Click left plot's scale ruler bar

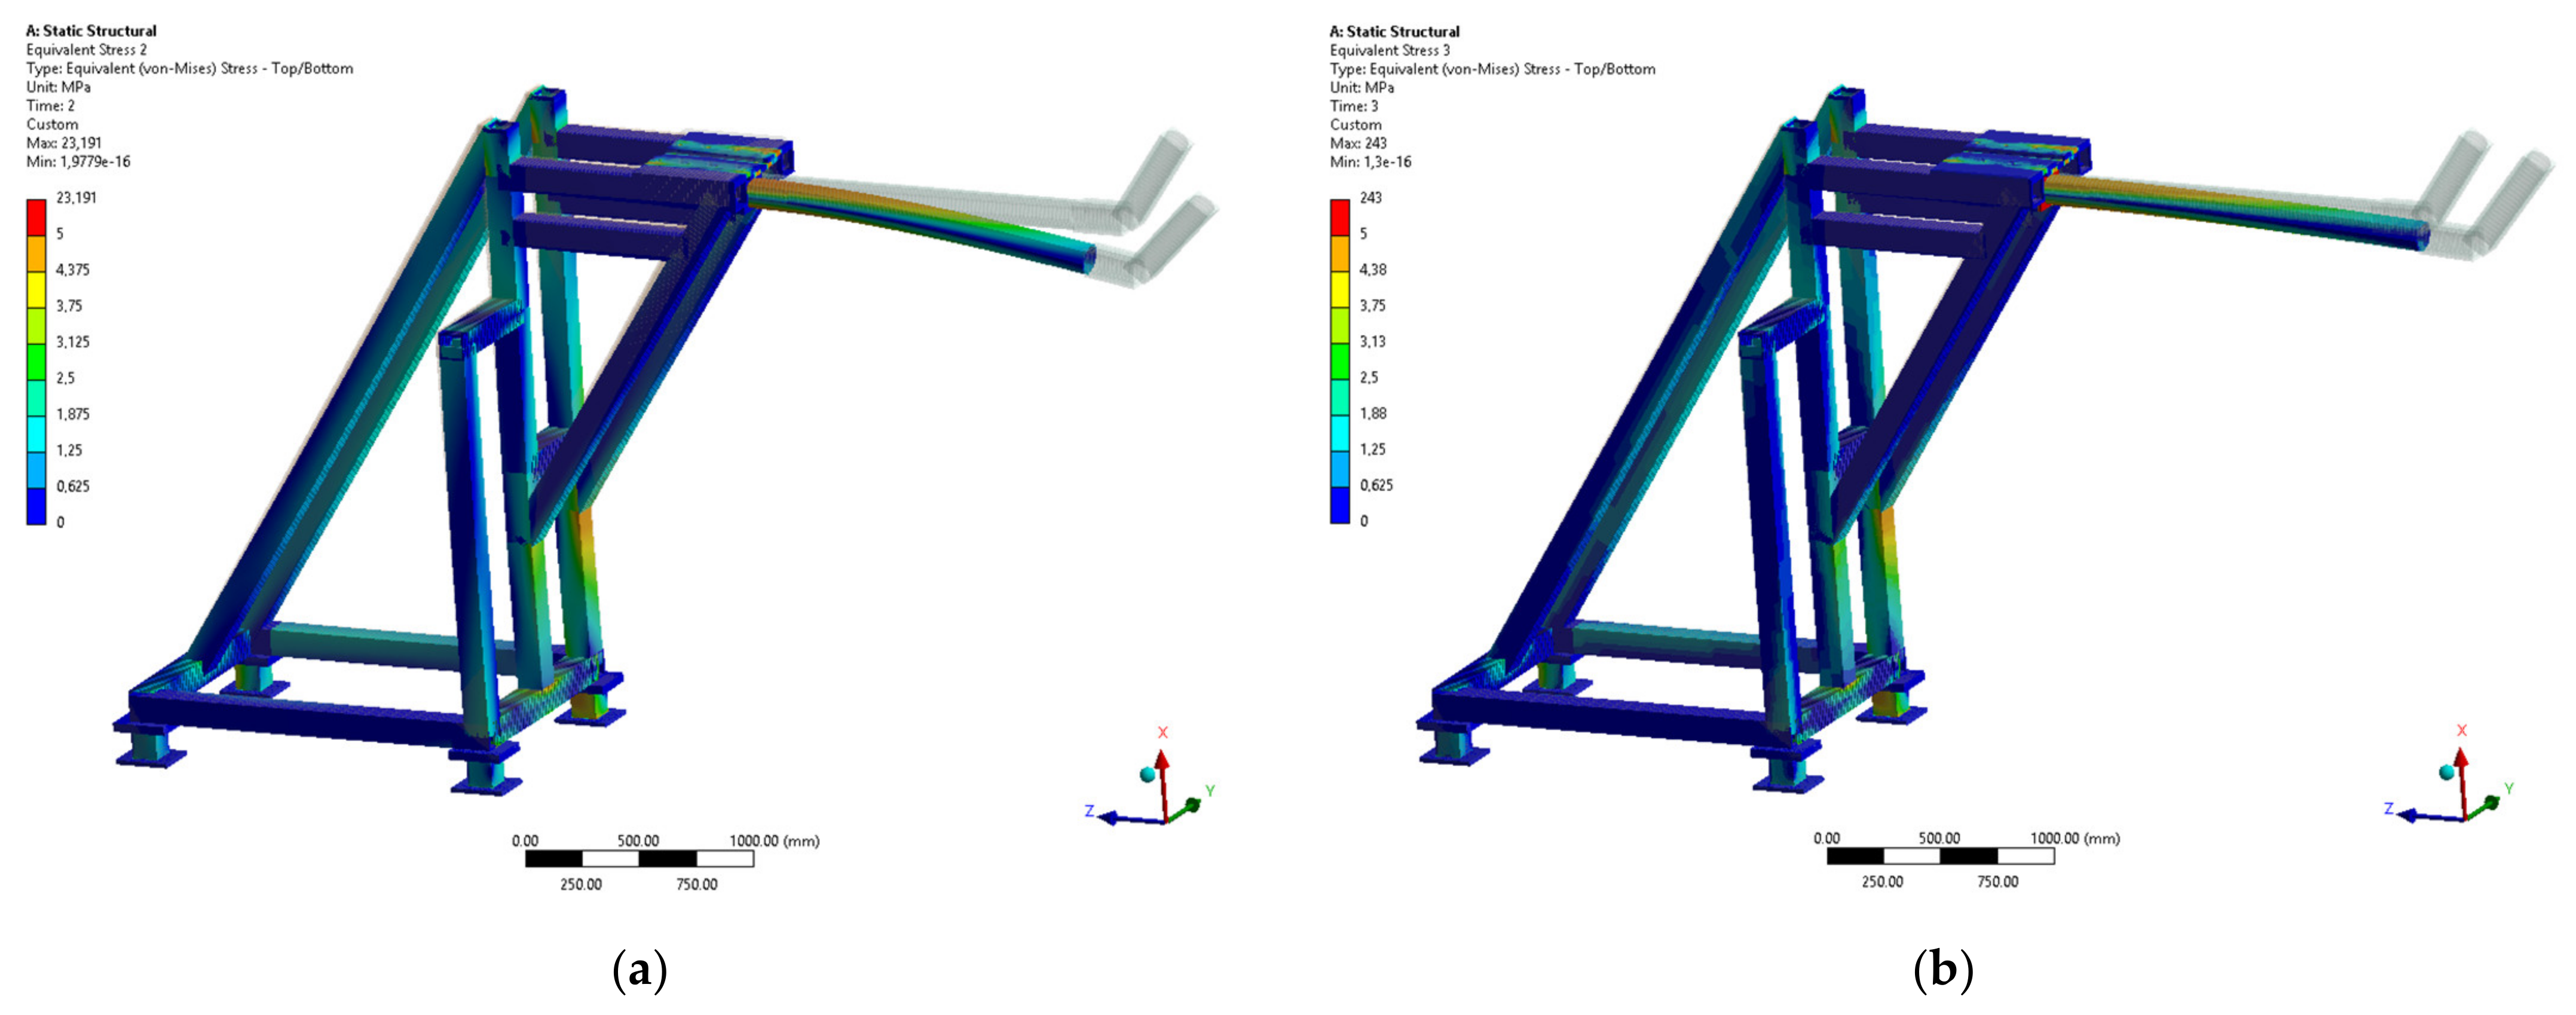click(x=639, y=859)
